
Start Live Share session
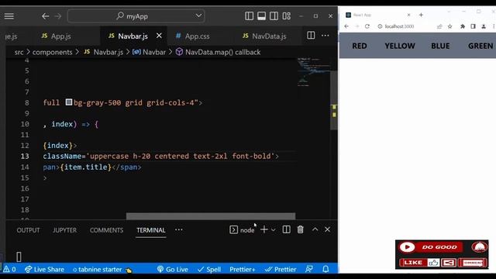point(44,269)
